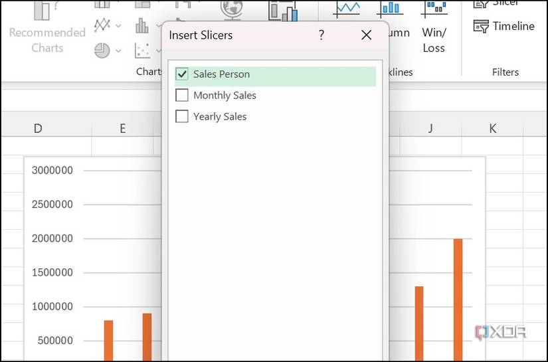This screenshot has height=362, width=548.
Task: Uncheck the Sales Person checkbox
Action: click(x=182, y=74)
